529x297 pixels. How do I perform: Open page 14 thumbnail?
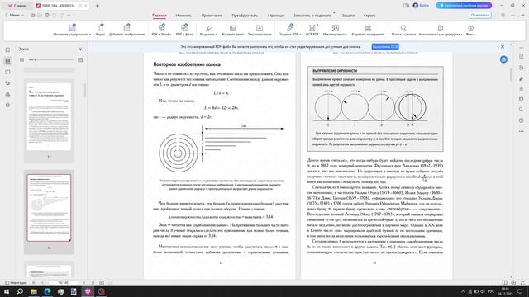coord(49,207)
